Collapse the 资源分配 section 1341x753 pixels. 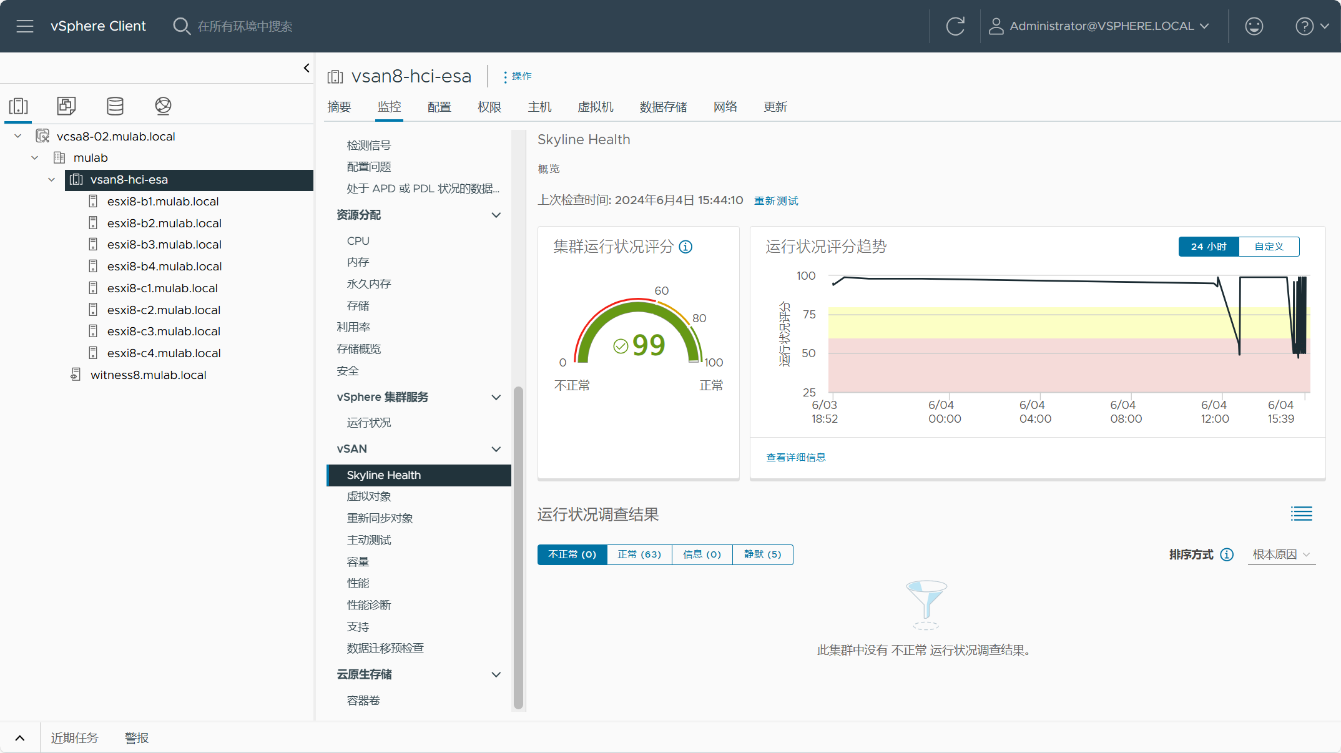pyautogui.click(x=496, y=215)
